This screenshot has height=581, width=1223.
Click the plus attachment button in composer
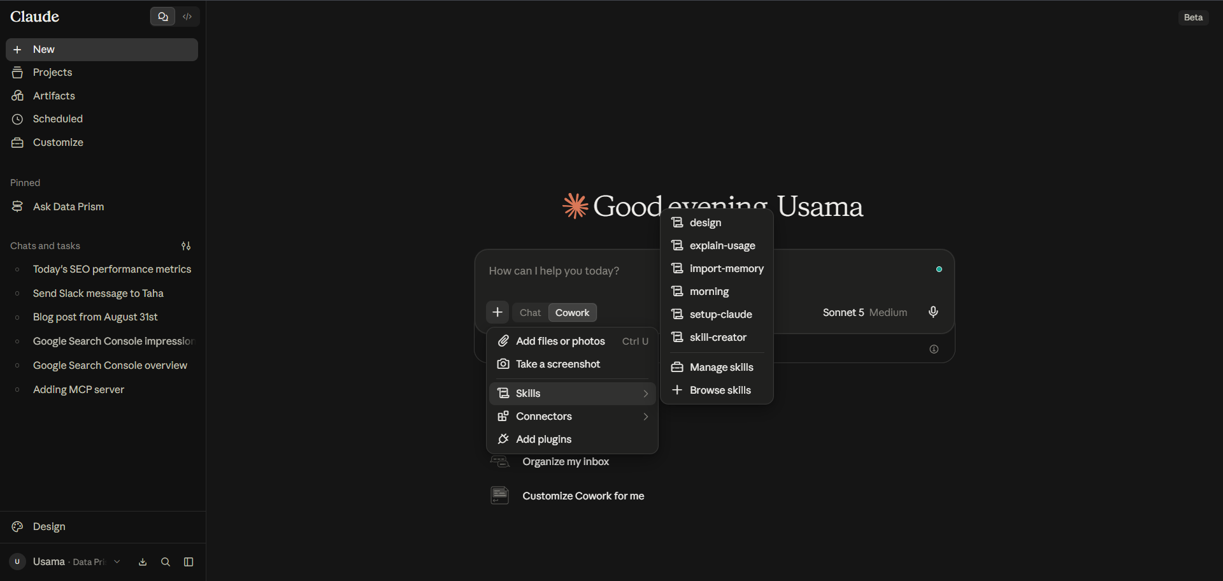point(497,312)
